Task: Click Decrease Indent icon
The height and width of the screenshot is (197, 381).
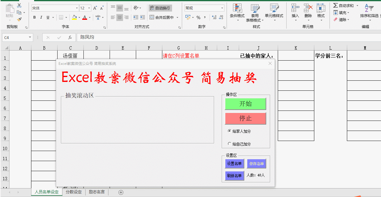Action: (x=136, y=17)
